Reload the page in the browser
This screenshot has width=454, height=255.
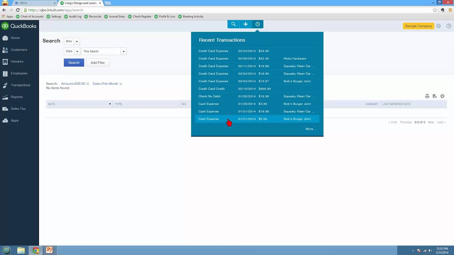click(18, 10)
